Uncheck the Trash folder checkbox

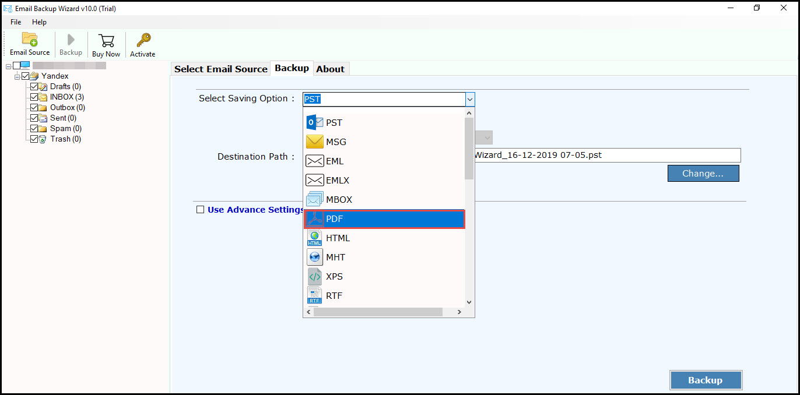point(34,139)
